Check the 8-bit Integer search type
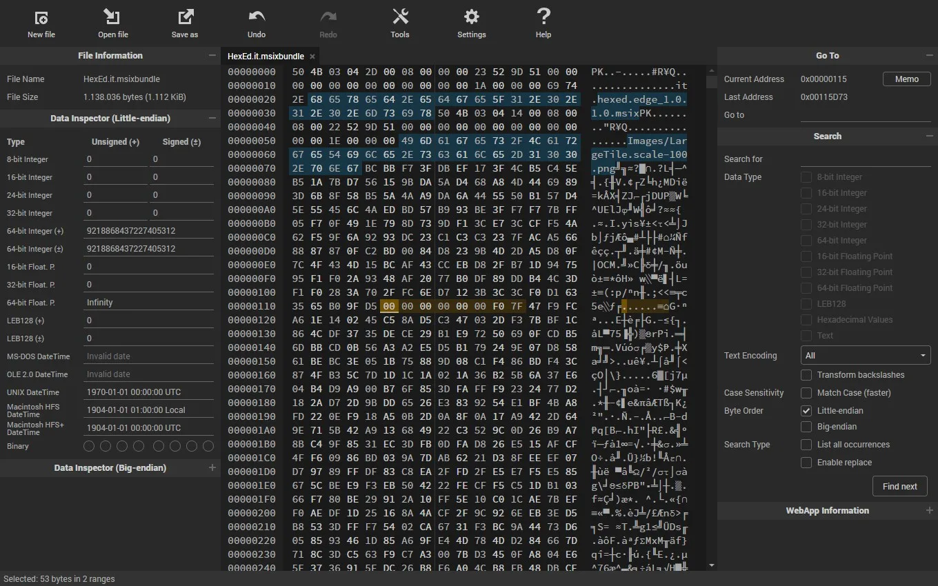 click(806, 177)
